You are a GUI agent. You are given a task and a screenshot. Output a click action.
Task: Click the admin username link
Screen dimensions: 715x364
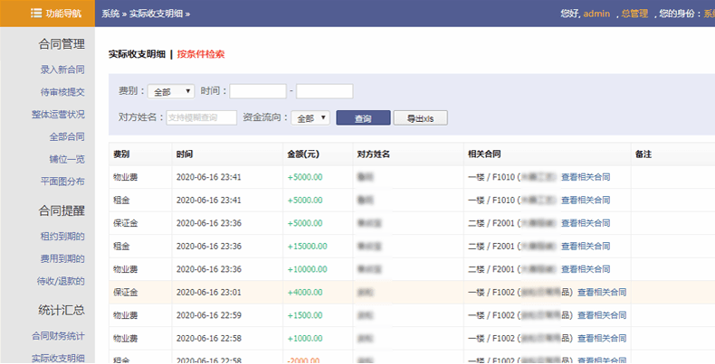point(596,14)
